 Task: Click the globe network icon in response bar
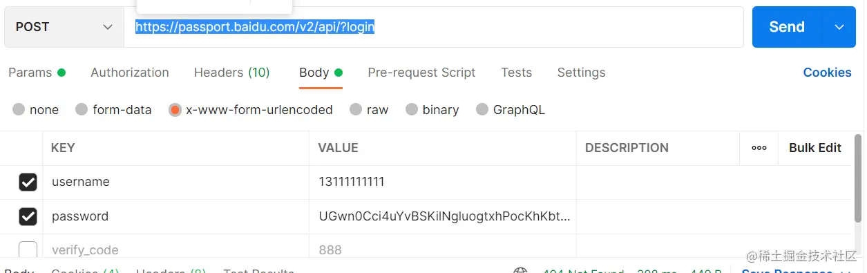[521, 270]
